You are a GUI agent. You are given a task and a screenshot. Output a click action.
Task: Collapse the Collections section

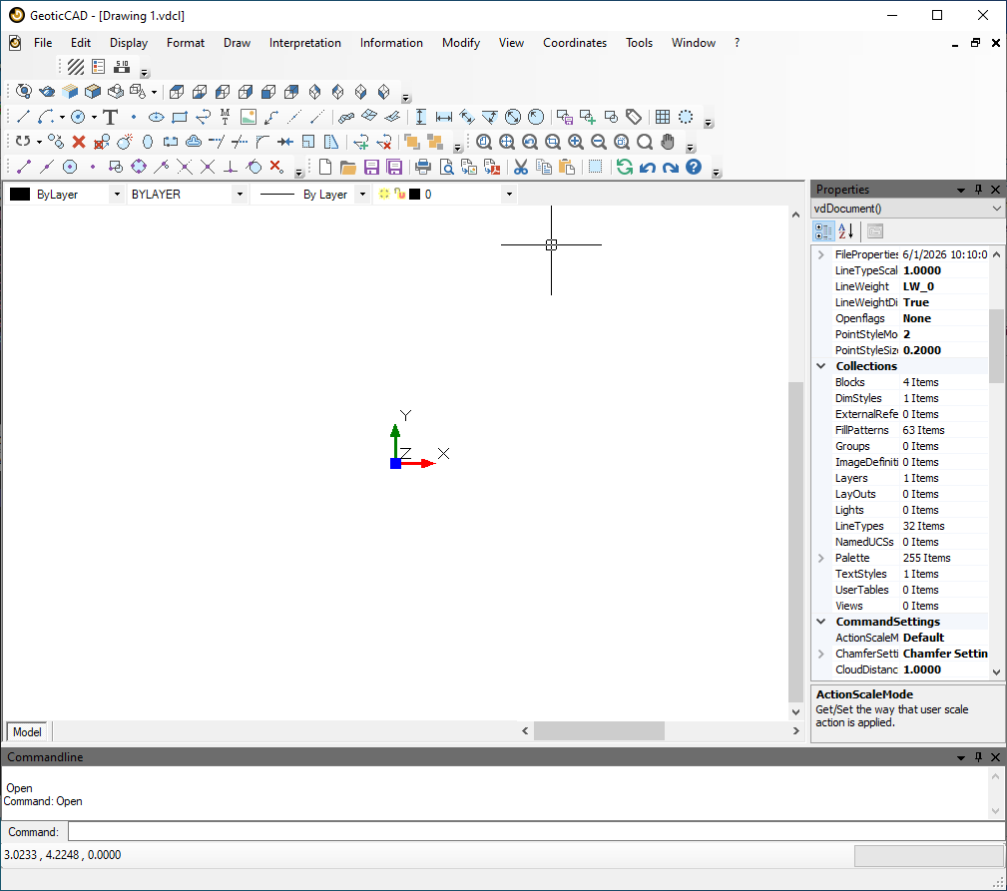point(820,366)
